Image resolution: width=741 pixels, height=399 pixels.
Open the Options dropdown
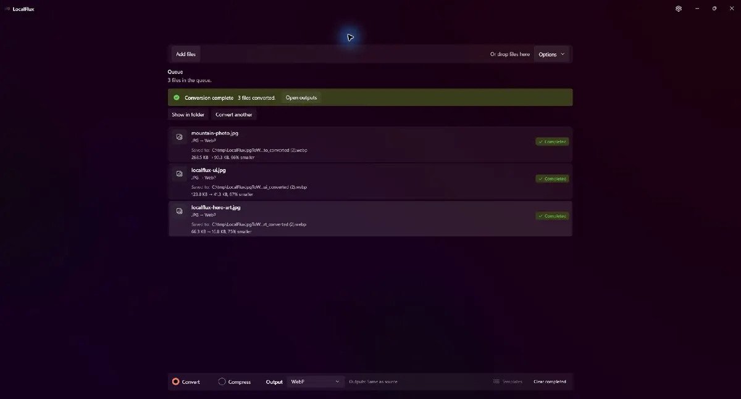(x=551, y=54)
